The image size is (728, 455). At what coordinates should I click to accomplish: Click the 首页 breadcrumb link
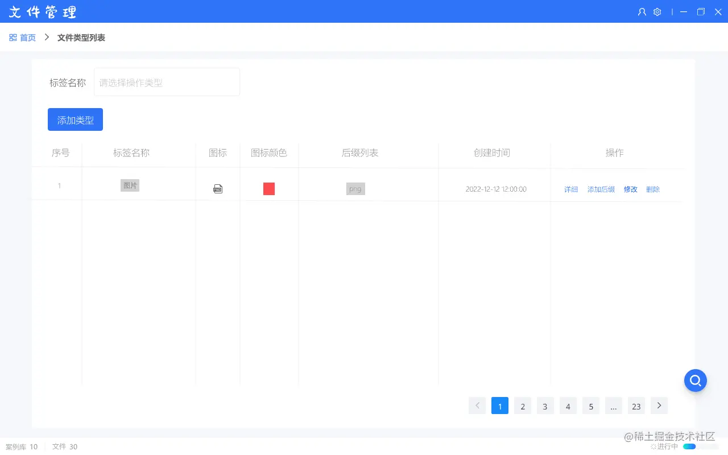coord(28,38)
